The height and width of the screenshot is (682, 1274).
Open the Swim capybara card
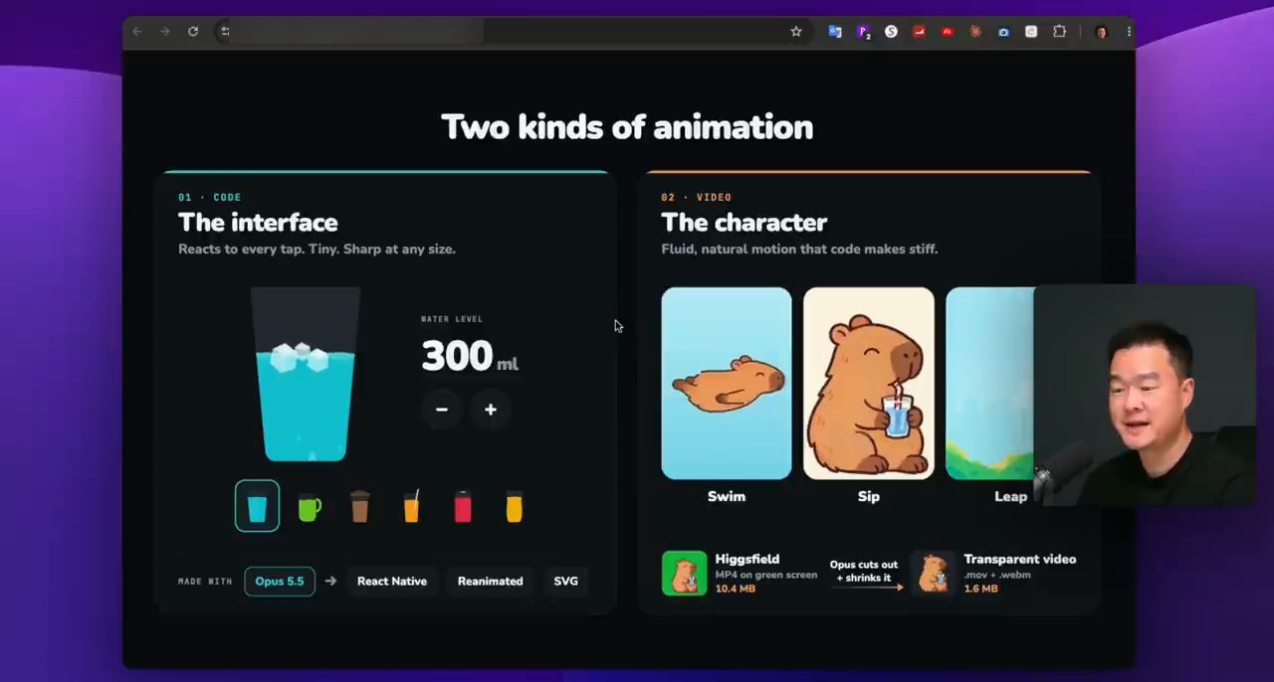[x=727, y=384]
